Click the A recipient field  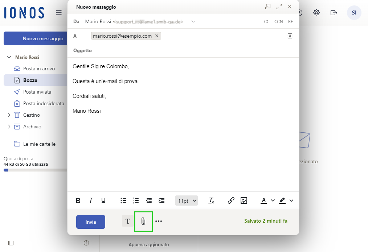(x=183, y=36)
